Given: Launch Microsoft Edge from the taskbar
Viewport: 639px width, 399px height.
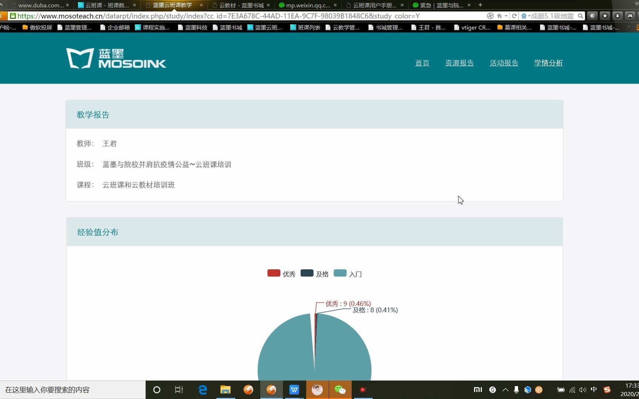Looking at the screenshot, I should click(202, 390).
